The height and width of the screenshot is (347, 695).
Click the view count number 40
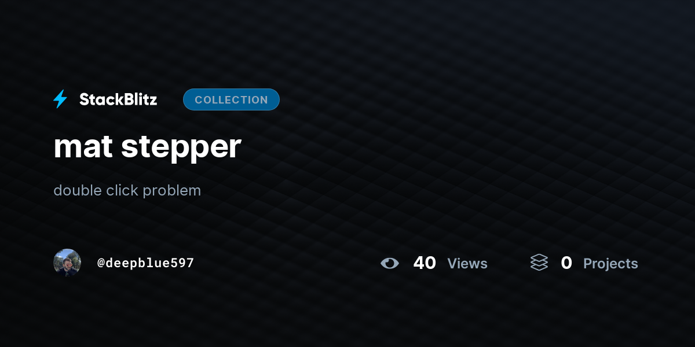[x=425, y=263]
